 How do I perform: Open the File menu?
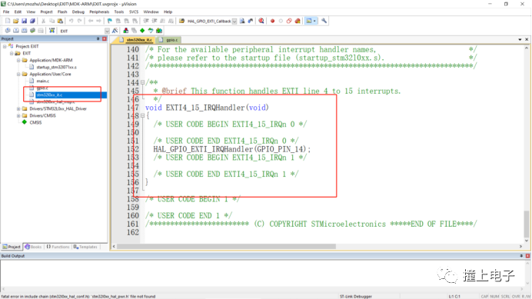6,12
